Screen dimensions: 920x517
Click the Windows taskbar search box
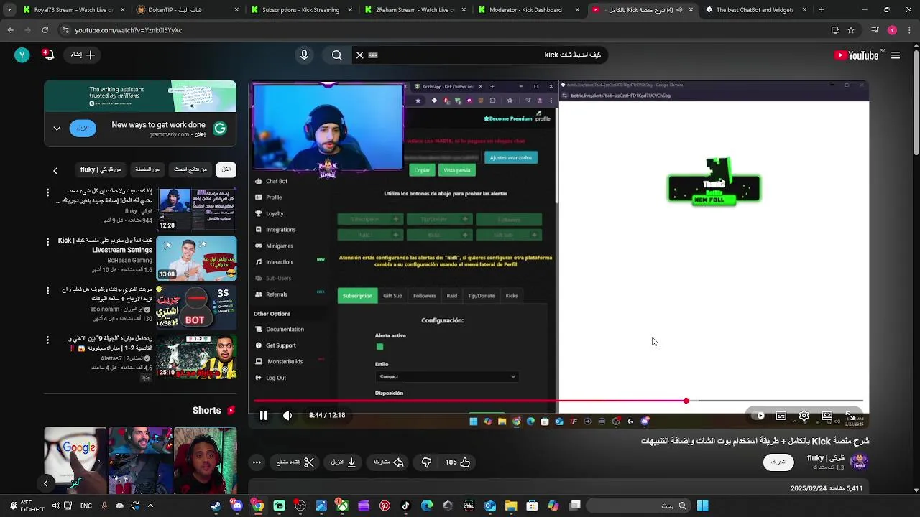(638, 506)
